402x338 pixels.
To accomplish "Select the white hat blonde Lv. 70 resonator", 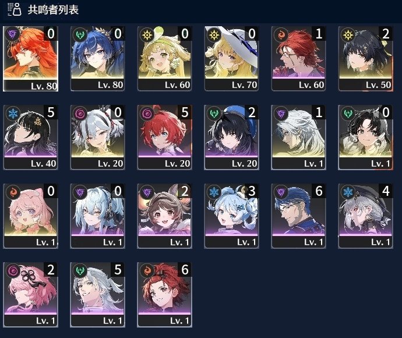I will 231,59.
